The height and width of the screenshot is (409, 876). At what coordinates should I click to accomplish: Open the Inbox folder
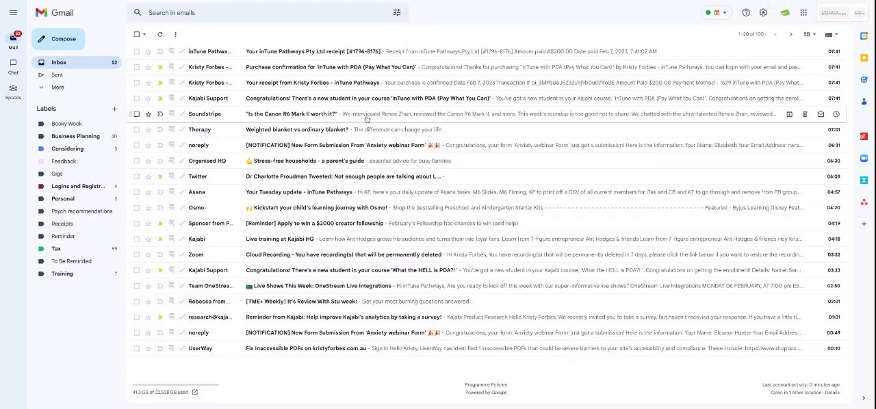pos(76,62)
